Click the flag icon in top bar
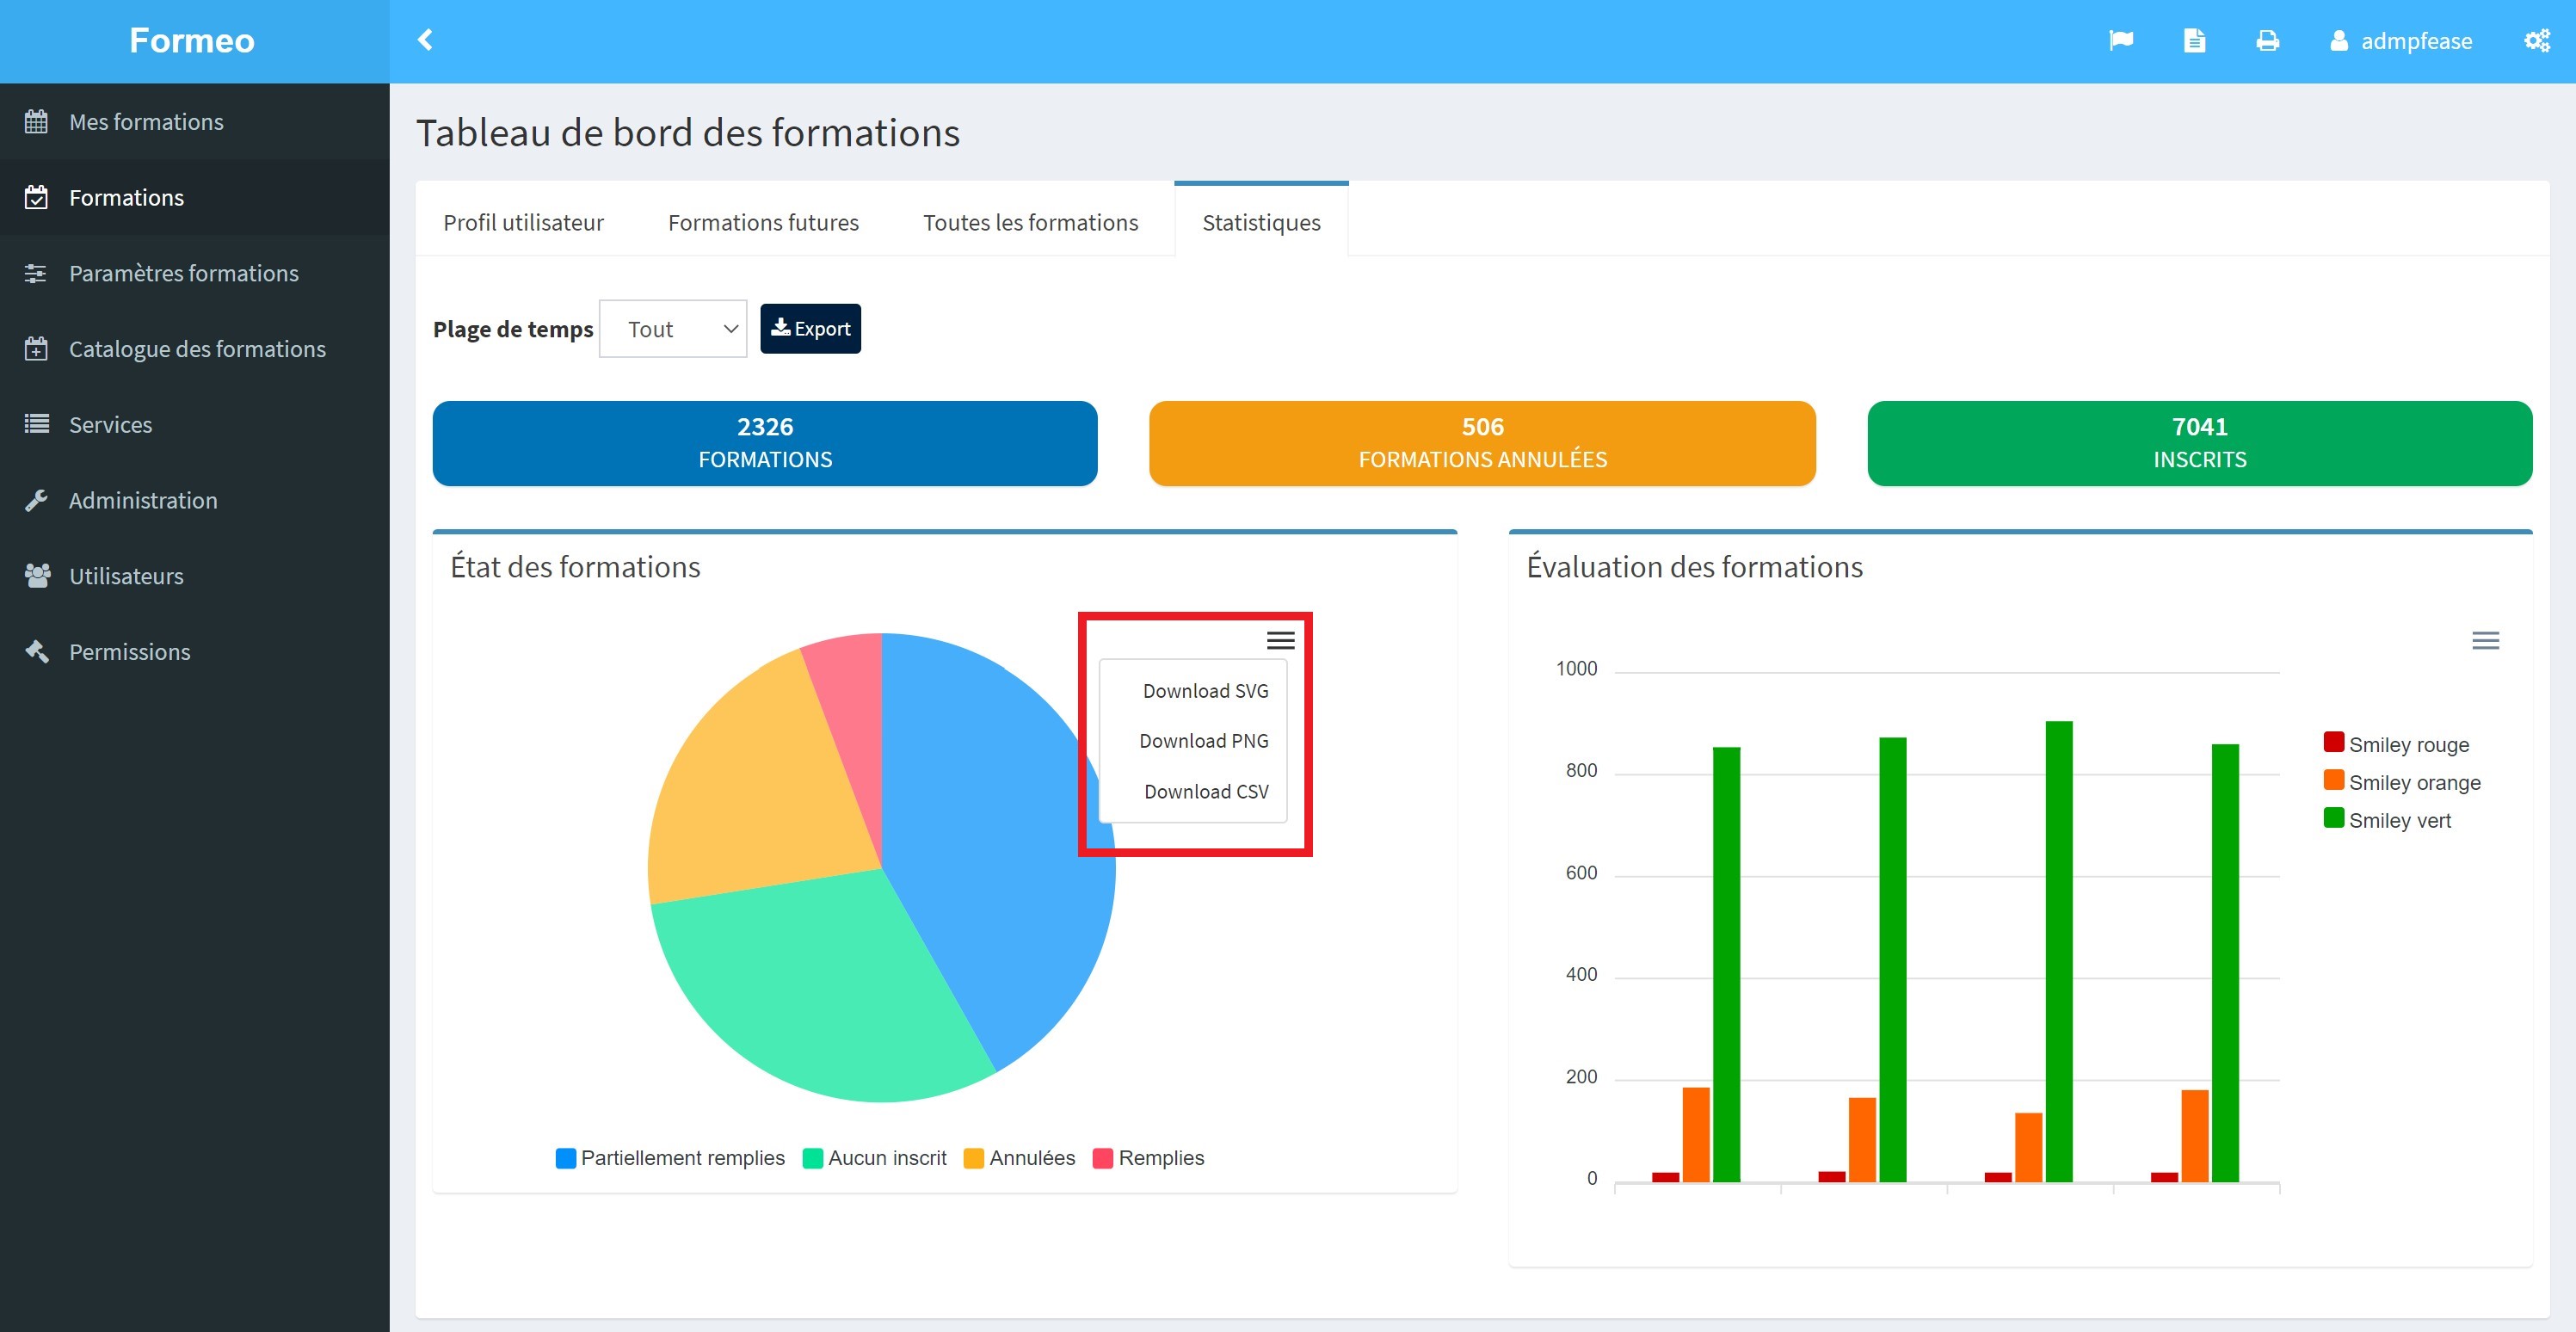 point(2120,40)
